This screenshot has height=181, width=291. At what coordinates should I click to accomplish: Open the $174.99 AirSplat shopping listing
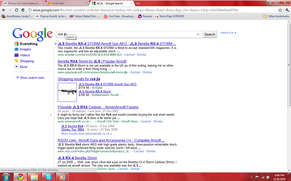pyautogui.click(x=107, y=84)
